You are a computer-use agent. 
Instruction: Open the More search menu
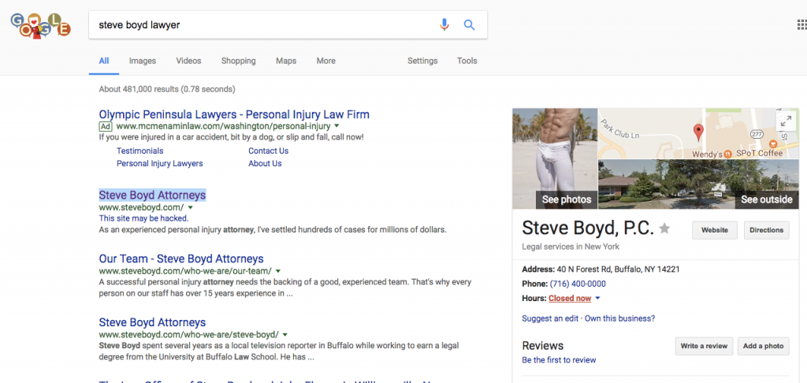(x=325, y=61)
